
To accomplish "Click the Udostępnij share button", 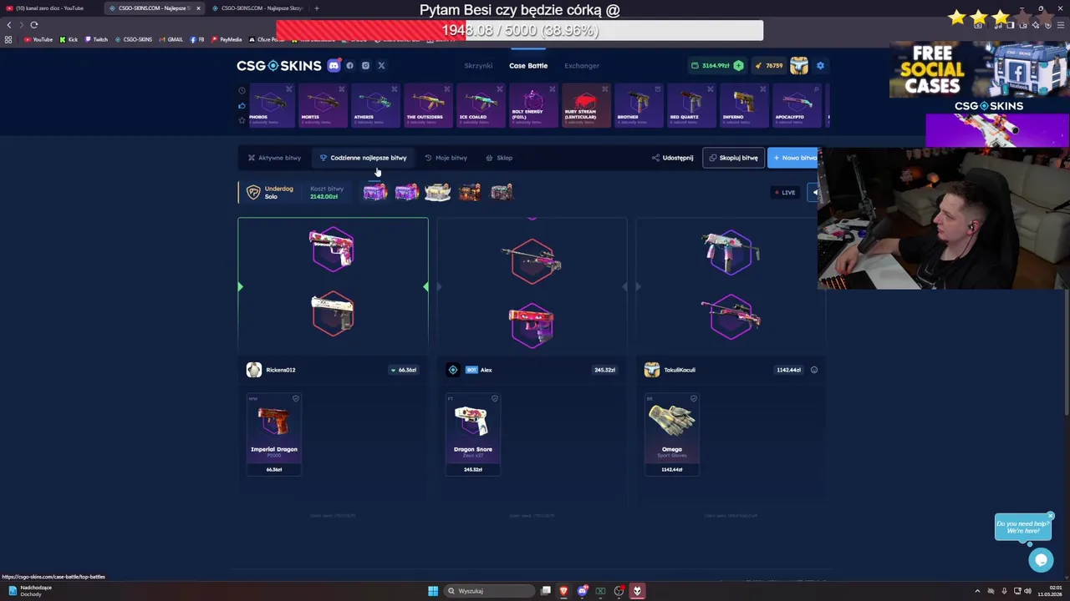I will (672, 158).
